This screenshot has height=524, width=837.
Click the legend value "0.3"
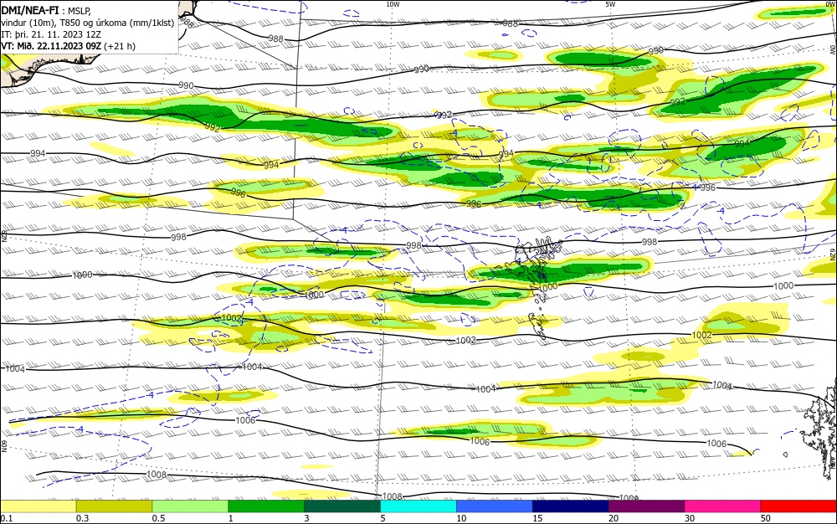tap(82, 518)
